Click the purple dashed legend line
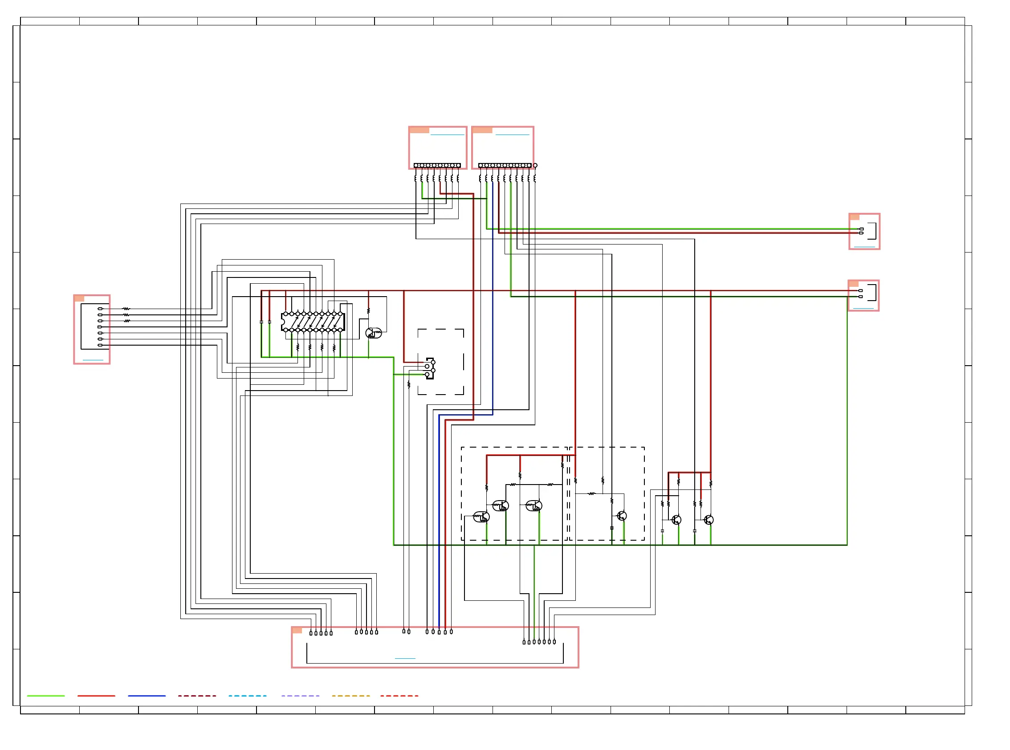1010x750 pixels. tap(300, 696)
